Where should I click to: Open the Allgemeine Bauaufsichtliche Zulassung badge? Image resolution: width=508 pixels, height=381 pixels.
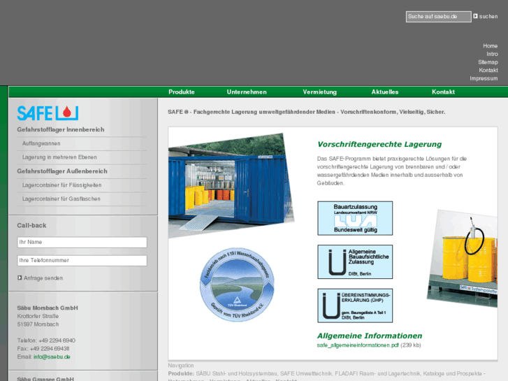[x=355, y=262]
